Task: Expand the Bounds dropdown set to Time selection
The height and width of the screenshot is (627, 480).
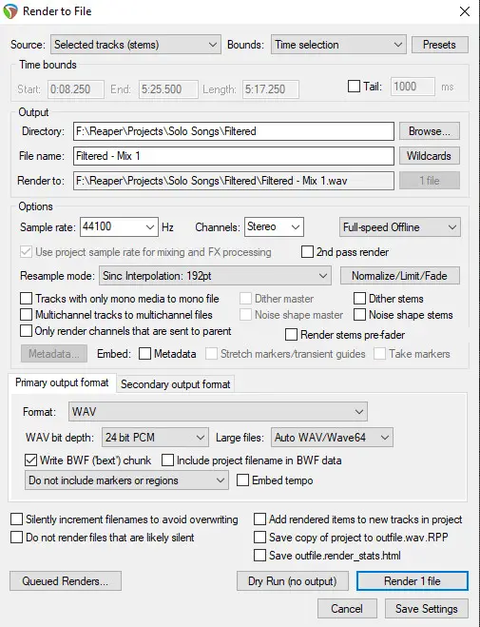Action: tap(338, 45)
